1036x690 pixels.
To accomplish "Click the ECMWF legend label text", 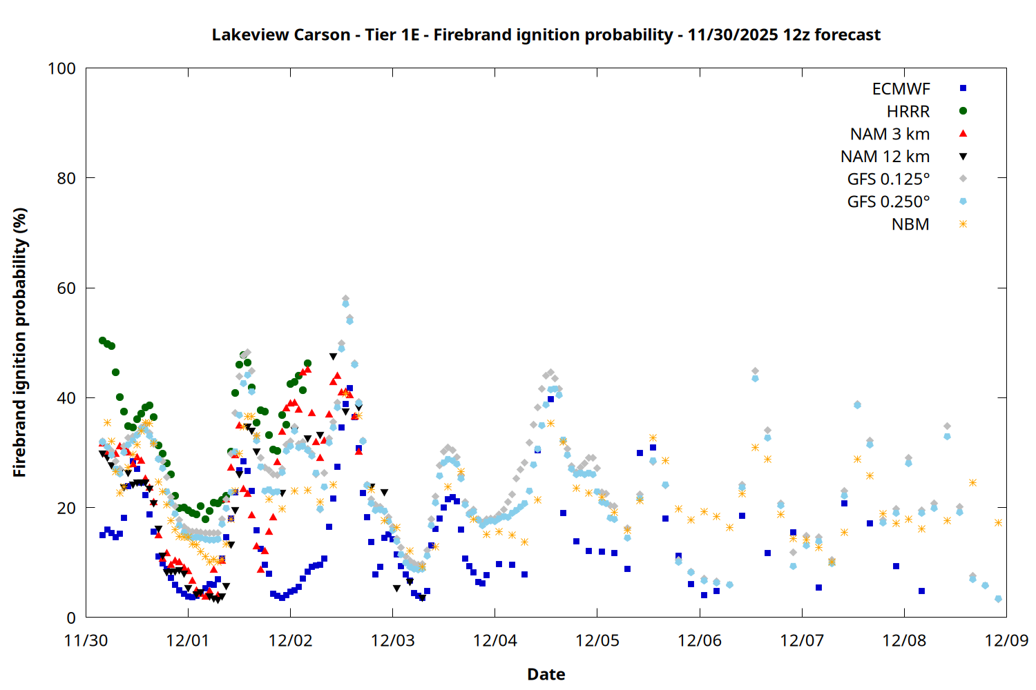I will coord(901,89).
